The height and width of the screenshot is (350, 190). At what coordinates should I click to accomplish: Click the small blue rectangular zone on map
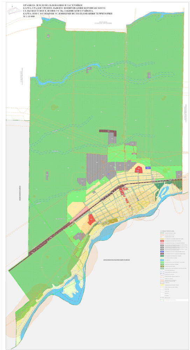(148, 168)
